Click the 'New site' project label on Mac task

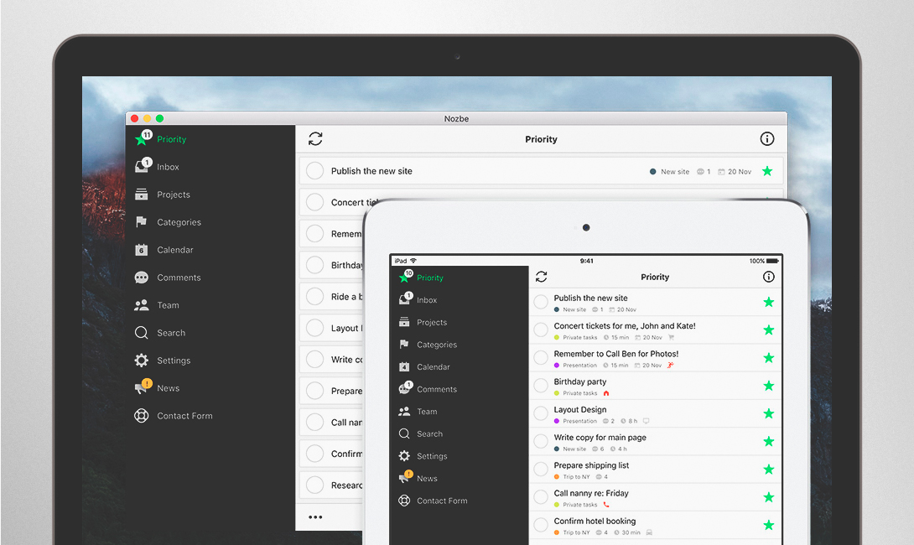[675, 171]
